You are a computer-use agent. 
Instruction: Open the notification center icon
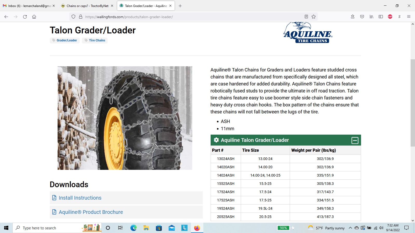[406, 228]
